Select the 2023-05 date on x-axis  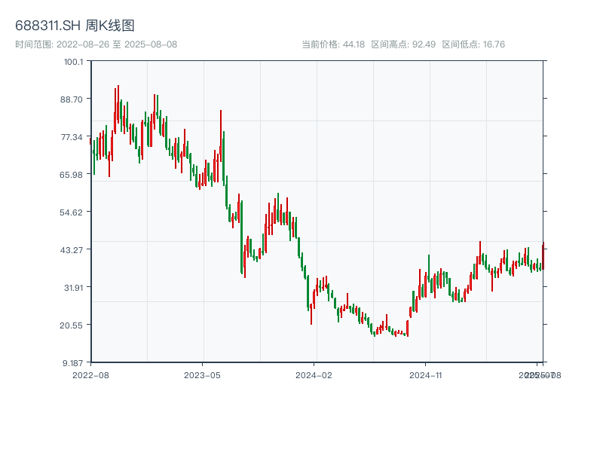click(x=202, y=374)
